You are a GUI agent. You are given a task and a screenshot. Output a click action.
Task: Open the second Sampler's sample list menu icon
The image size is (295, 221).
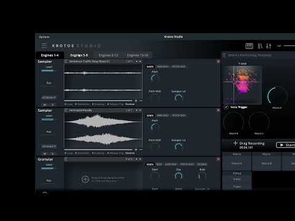pyautogui.click(x=66, y=110)
